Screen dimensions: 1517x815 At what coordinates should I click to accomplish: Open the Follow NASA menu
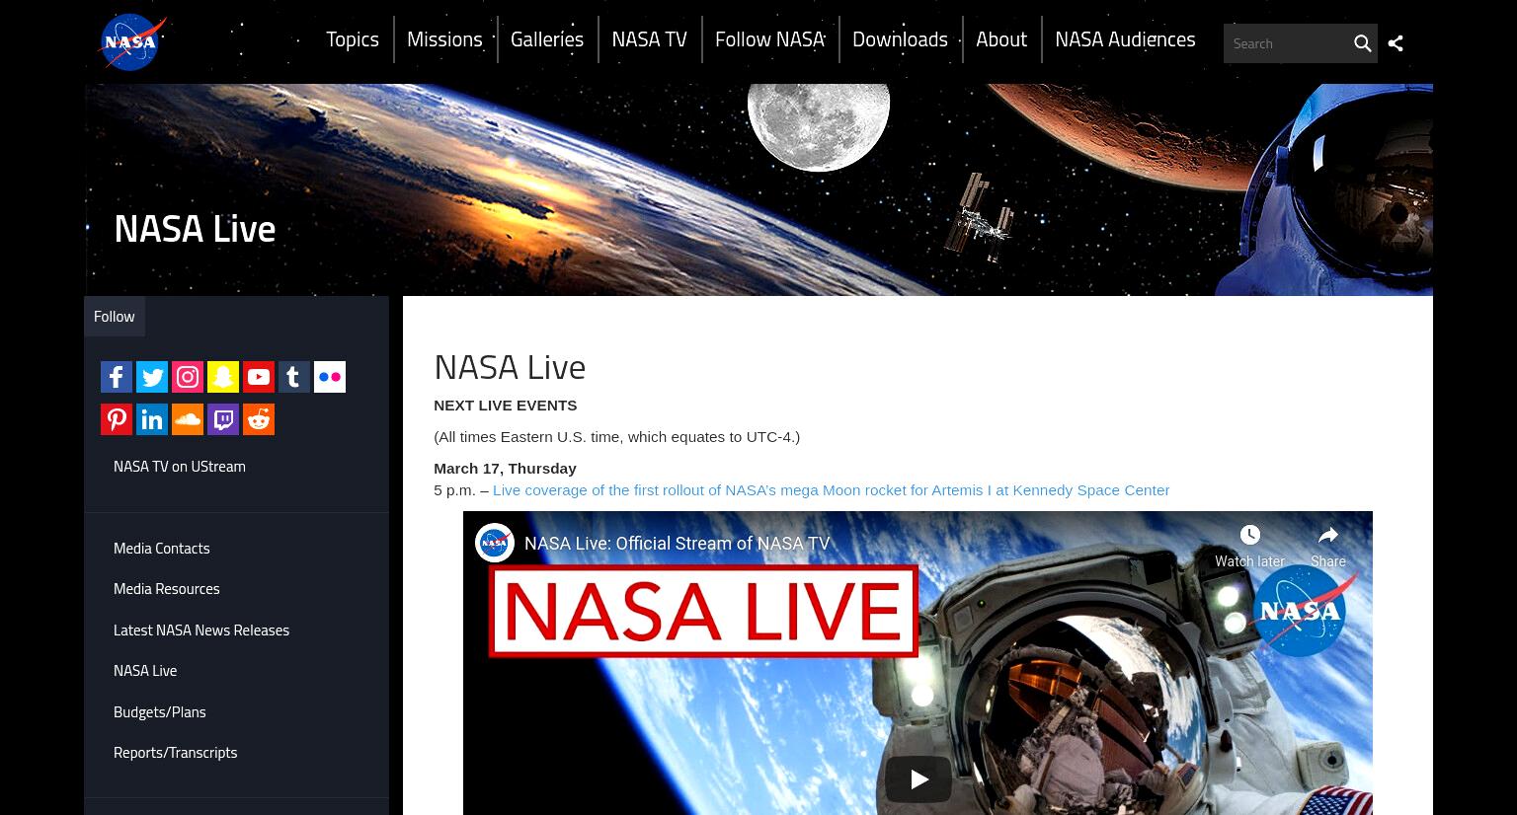[x=769, y=39]
